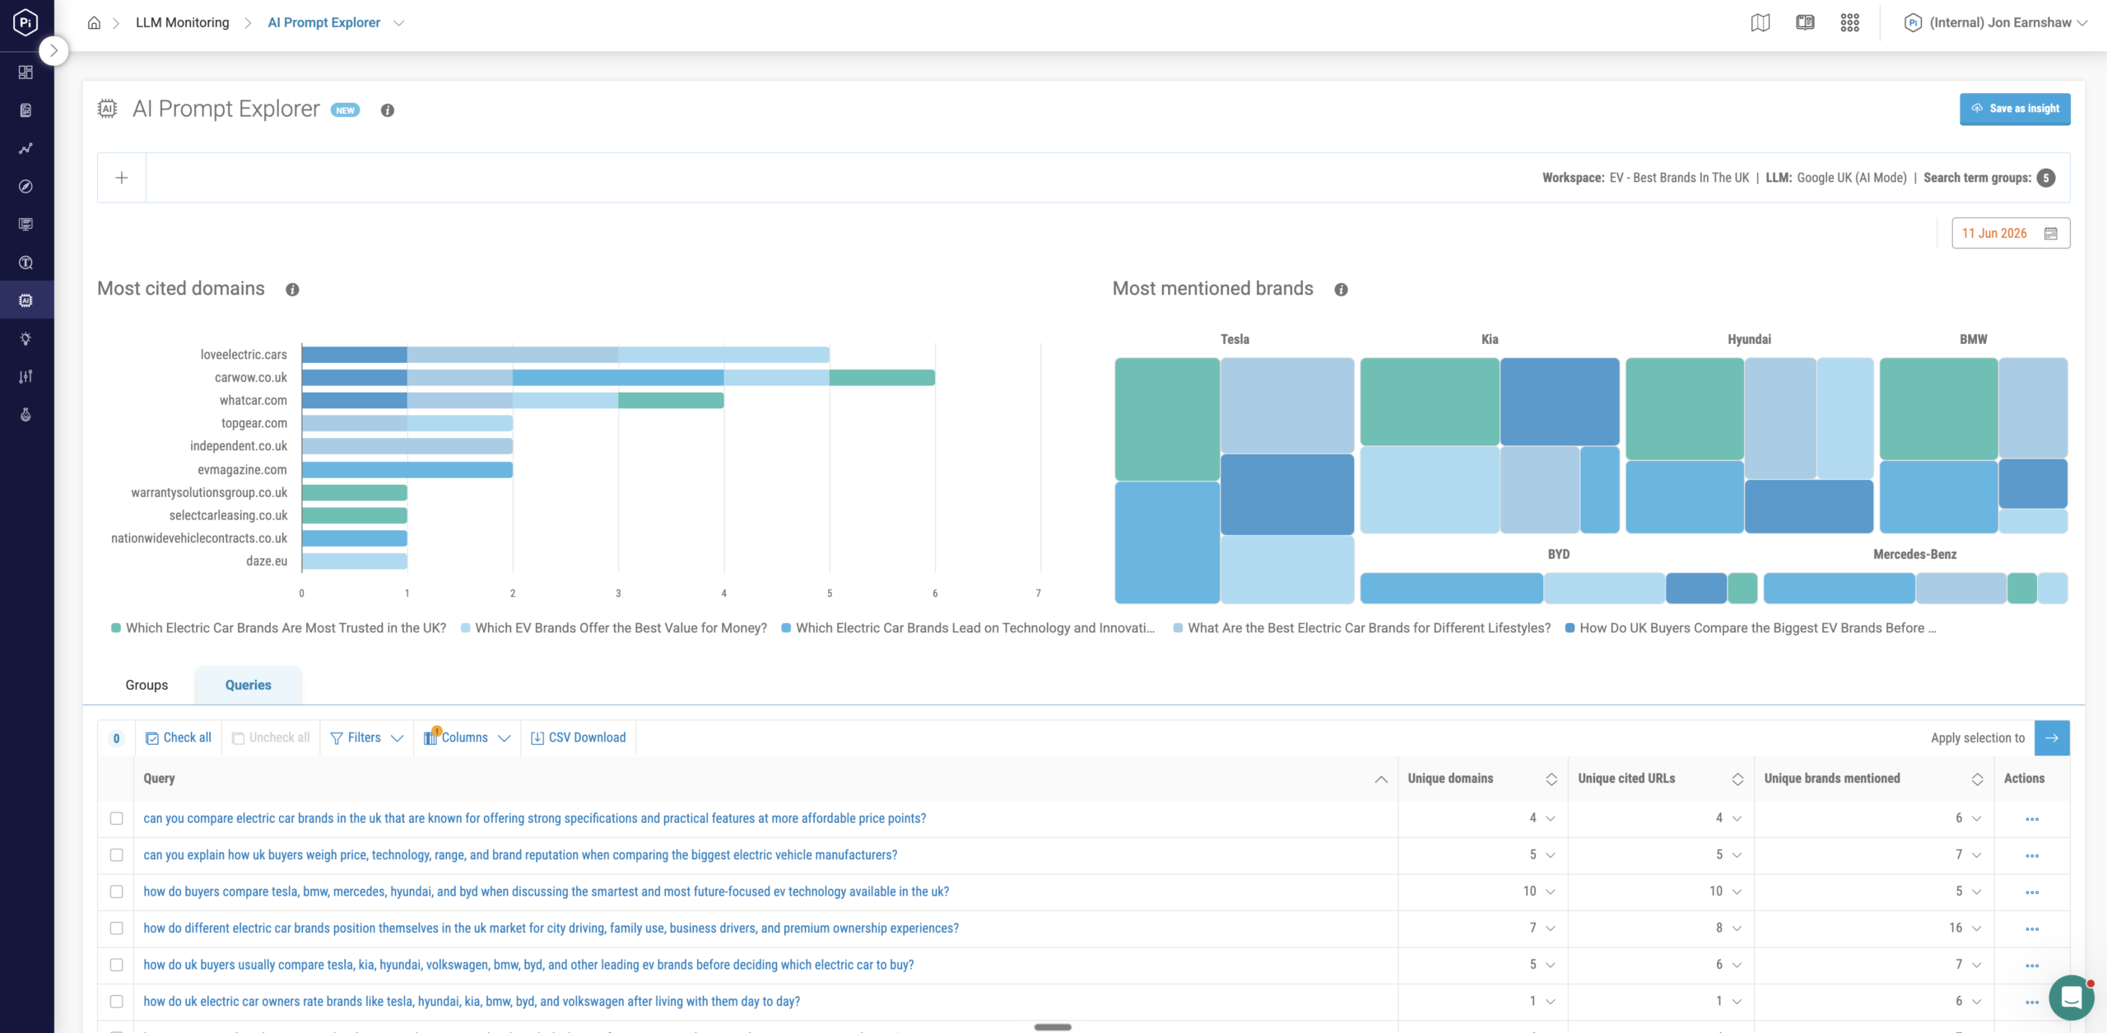Viewport: 2107px width, 1033px height.
Task: Open the 11 Jun 2026 date picker field
Action: 2011,234
